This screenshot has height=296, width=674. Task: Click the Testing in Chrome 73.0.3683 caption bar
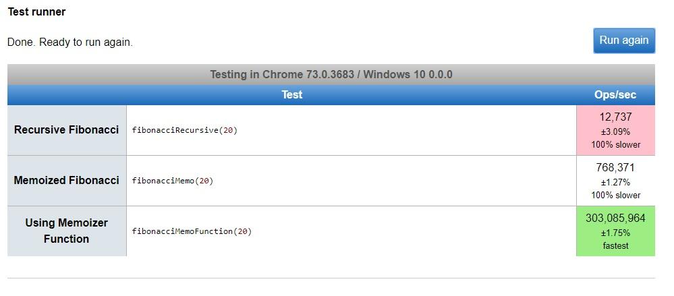pos(331,74)
